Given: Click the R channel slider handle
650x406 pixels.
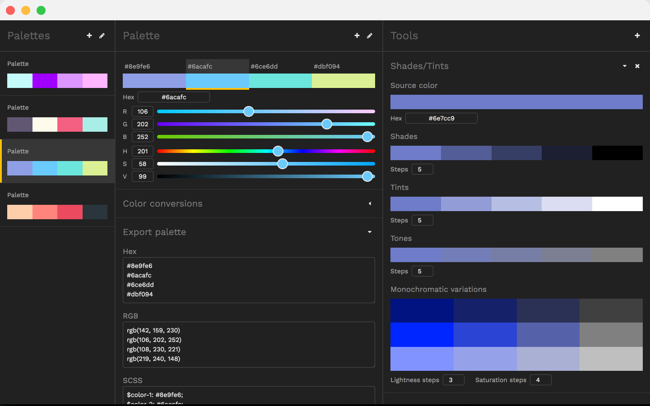Looking at the screenshot, I should (x=249, y=111).
